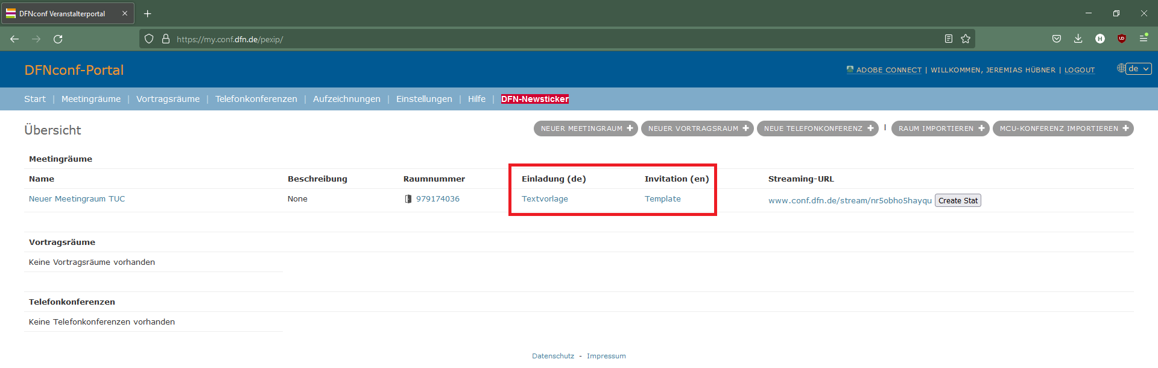This screenshot has width=1158, height=368.
Task: Click the Raumnummer column header
Action: click(x=434, y=179)
